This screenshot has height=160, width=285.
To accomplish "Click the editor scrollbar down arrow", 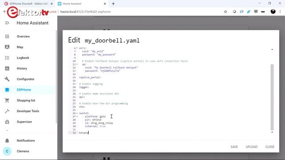I will (272, 132).
